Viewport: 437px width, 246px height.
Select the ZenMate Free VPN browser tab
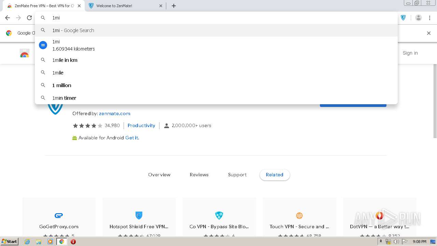pos(43,6)
